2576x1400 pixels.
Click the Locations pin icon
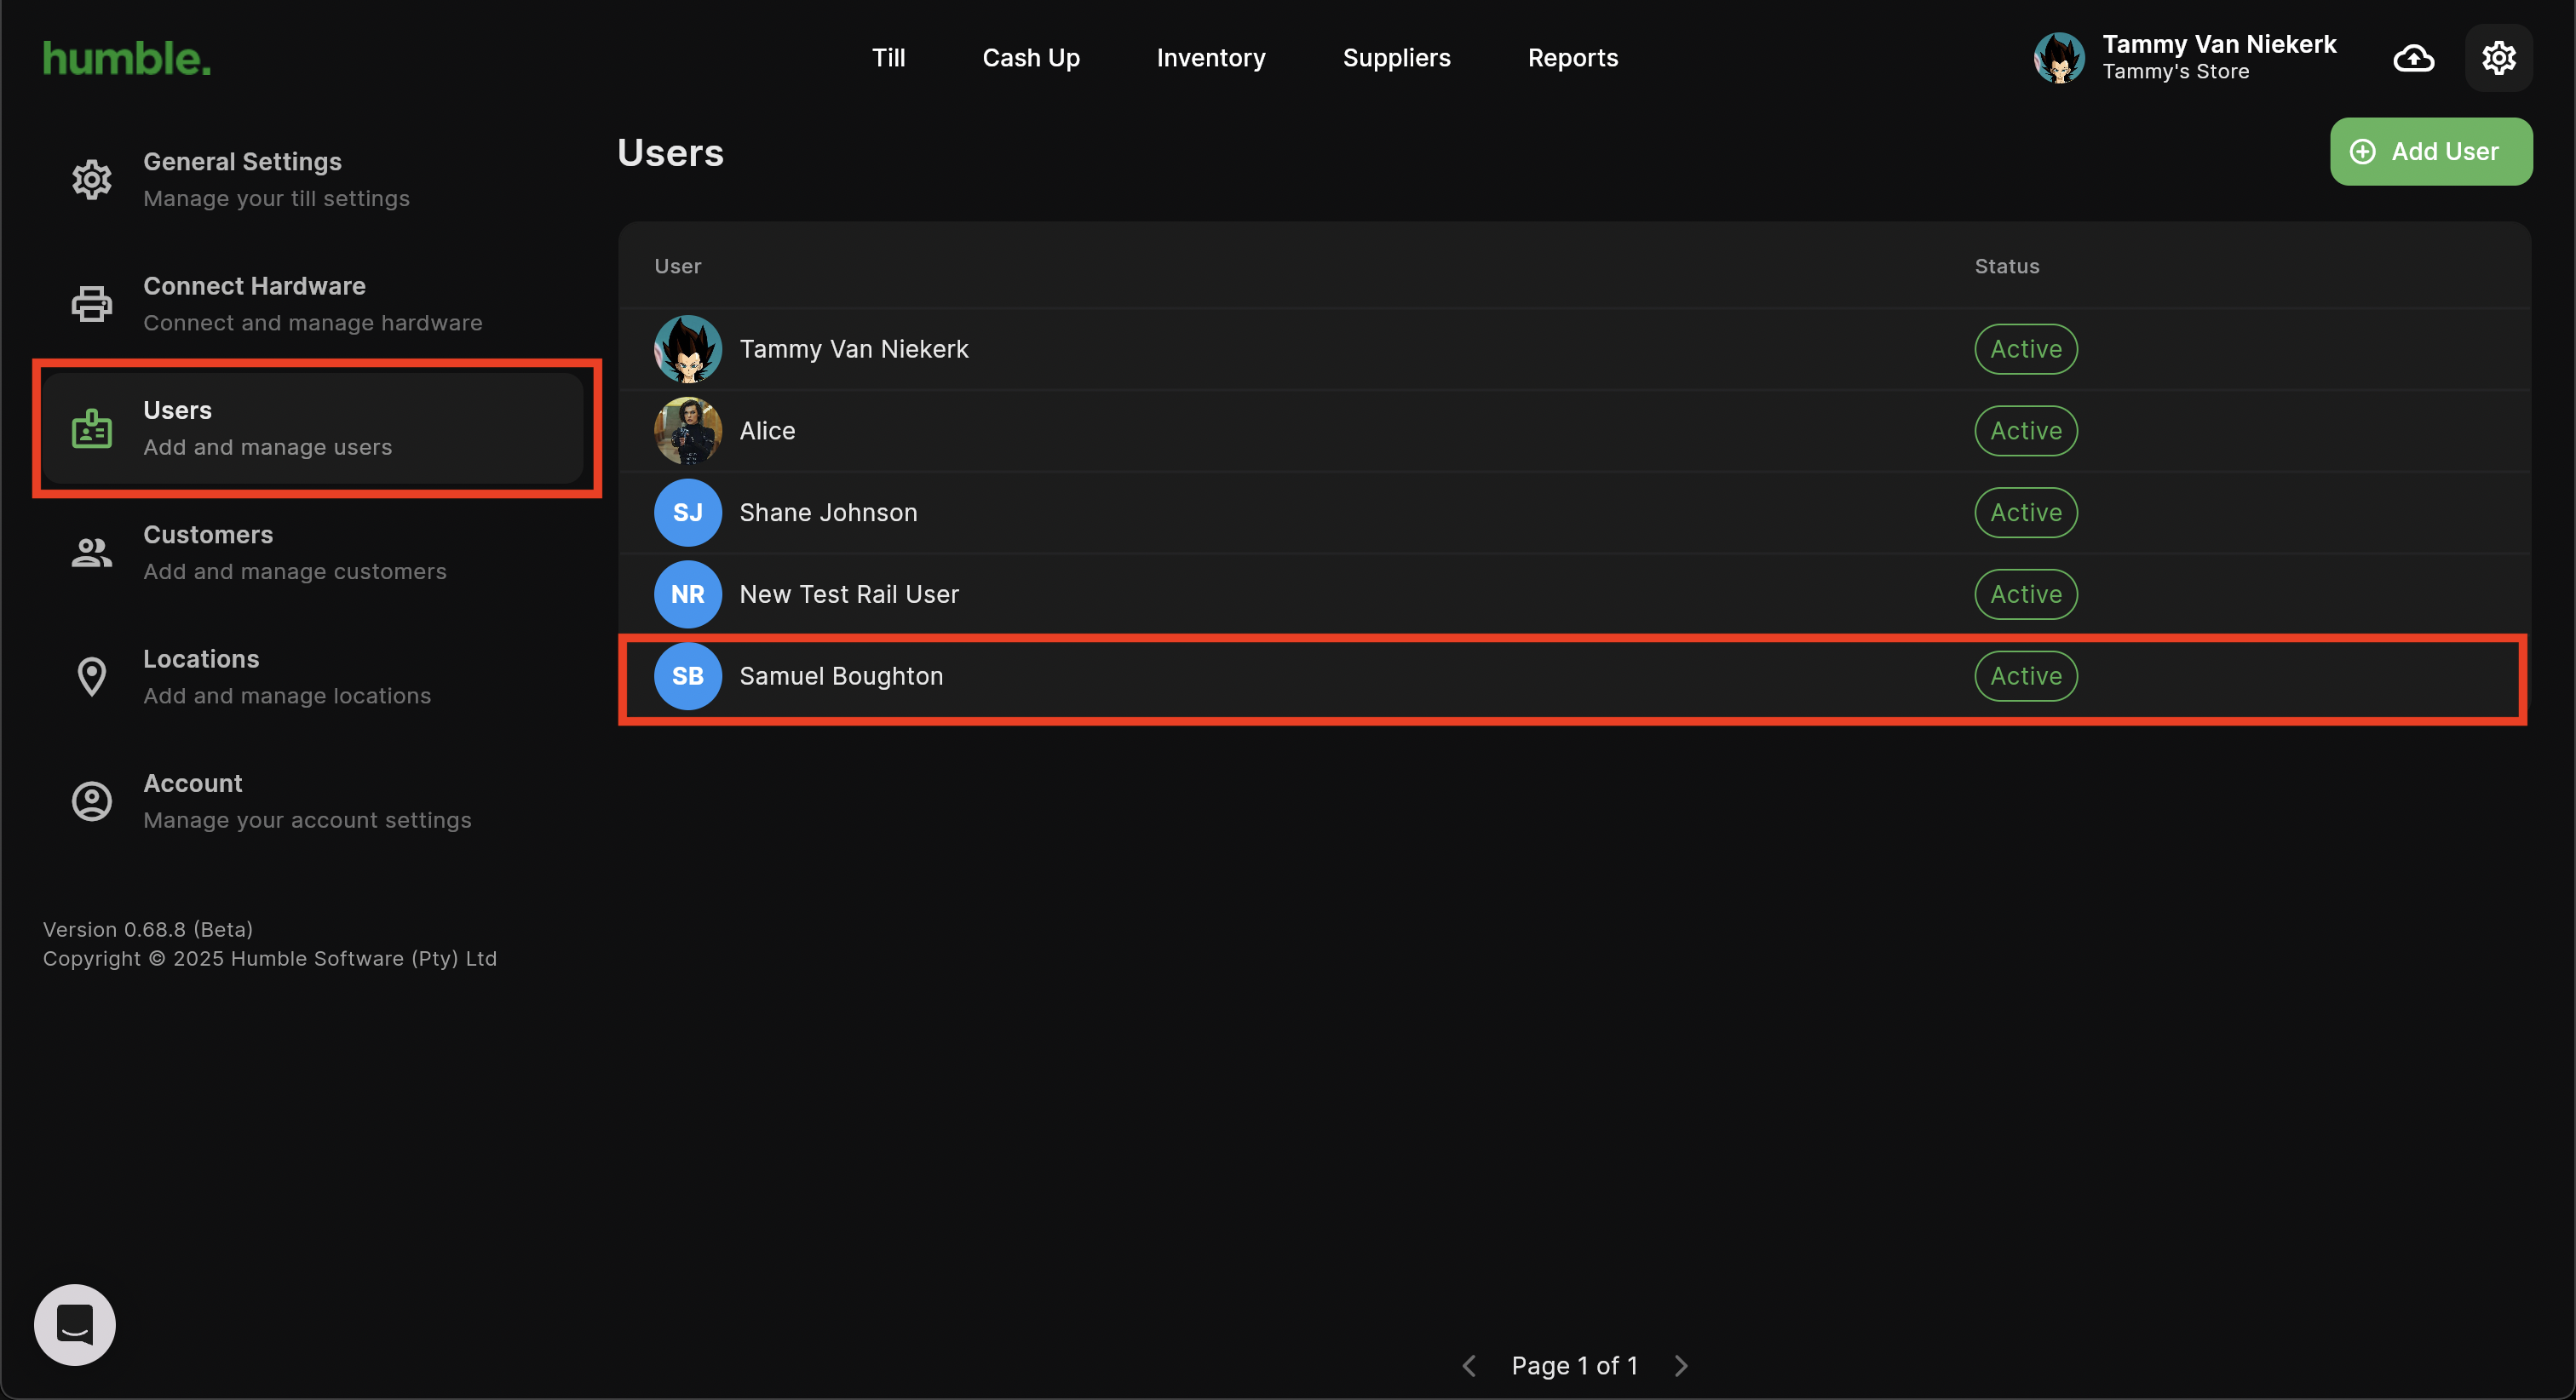(x=92, y=677)
